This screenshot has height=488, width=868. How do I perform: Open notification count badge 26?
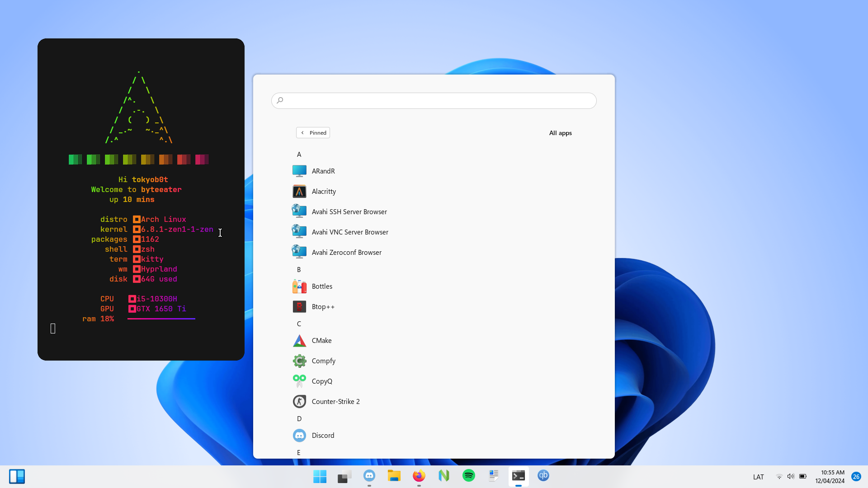coord(856,477)
